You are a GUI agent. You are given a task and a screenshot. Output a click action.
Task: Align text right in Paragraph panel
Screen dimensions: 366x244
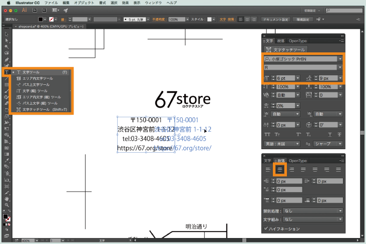[291, 170]
